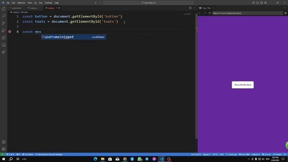288x162 pixels.
Task: Close the main.js editor tab
Action: (59, 8)
